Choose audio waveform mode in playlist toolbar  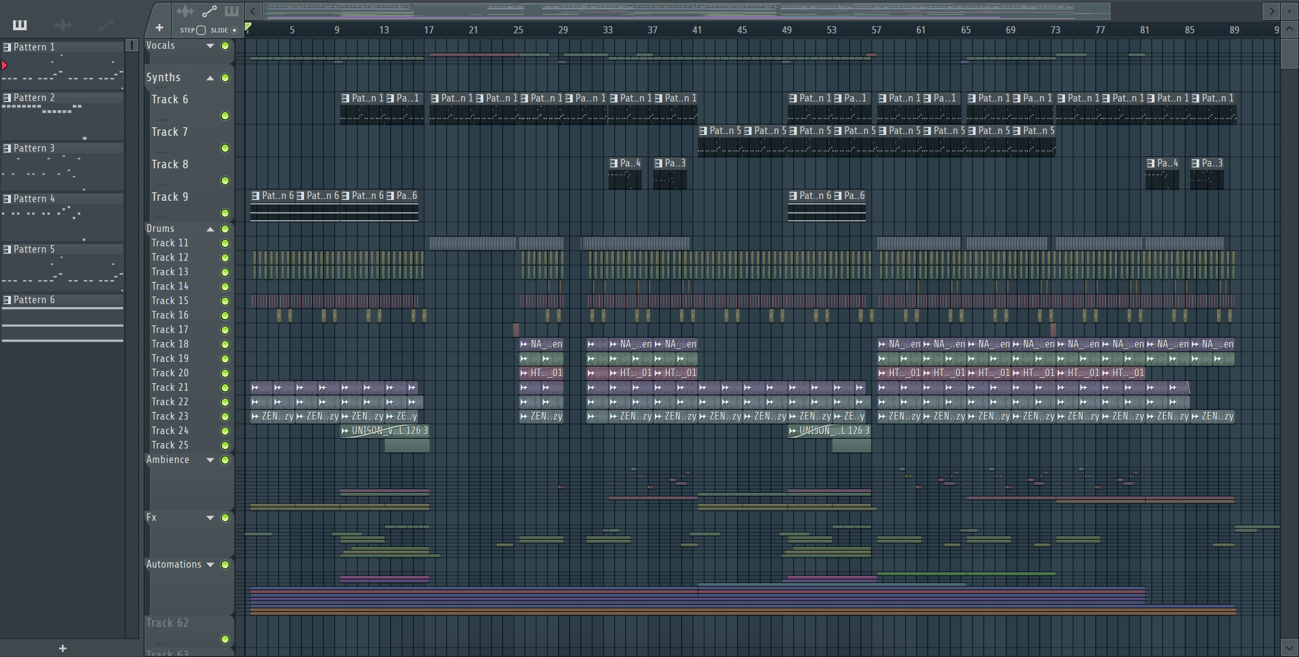point(185,11)
